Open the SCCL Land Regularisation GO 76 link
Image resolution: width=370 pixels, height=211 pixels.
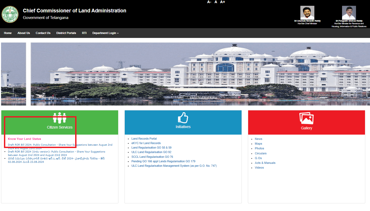(x=152, y=157)
